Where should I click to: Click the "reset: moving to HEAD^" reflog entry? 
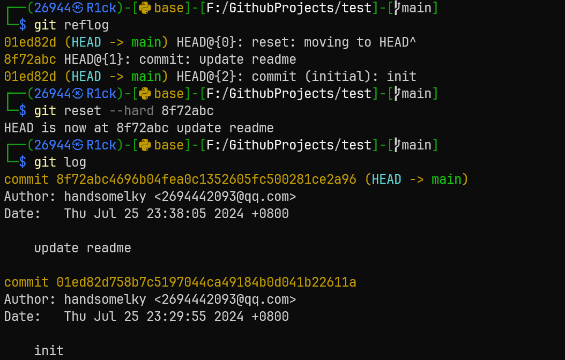pos(334,42)
